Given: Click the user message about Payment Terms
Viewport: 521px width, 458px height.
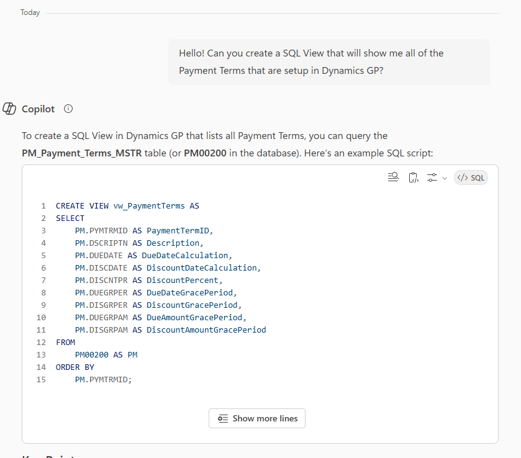Looking at the screenshot, I should (329, 62).
